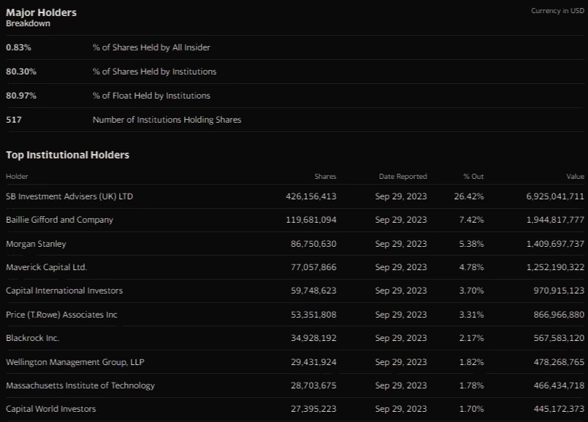Click shares value 77,057,866
588x422 pixels.
click(x=313, y=267)
